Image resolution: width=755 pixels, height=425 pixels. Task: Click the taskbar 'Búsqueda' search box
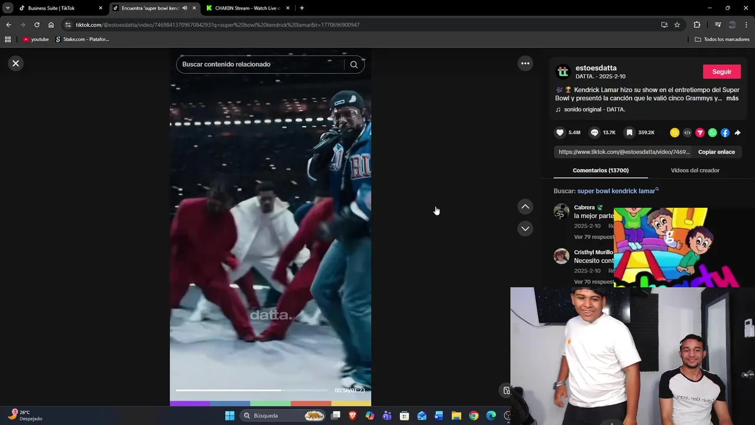coord(284,416)
